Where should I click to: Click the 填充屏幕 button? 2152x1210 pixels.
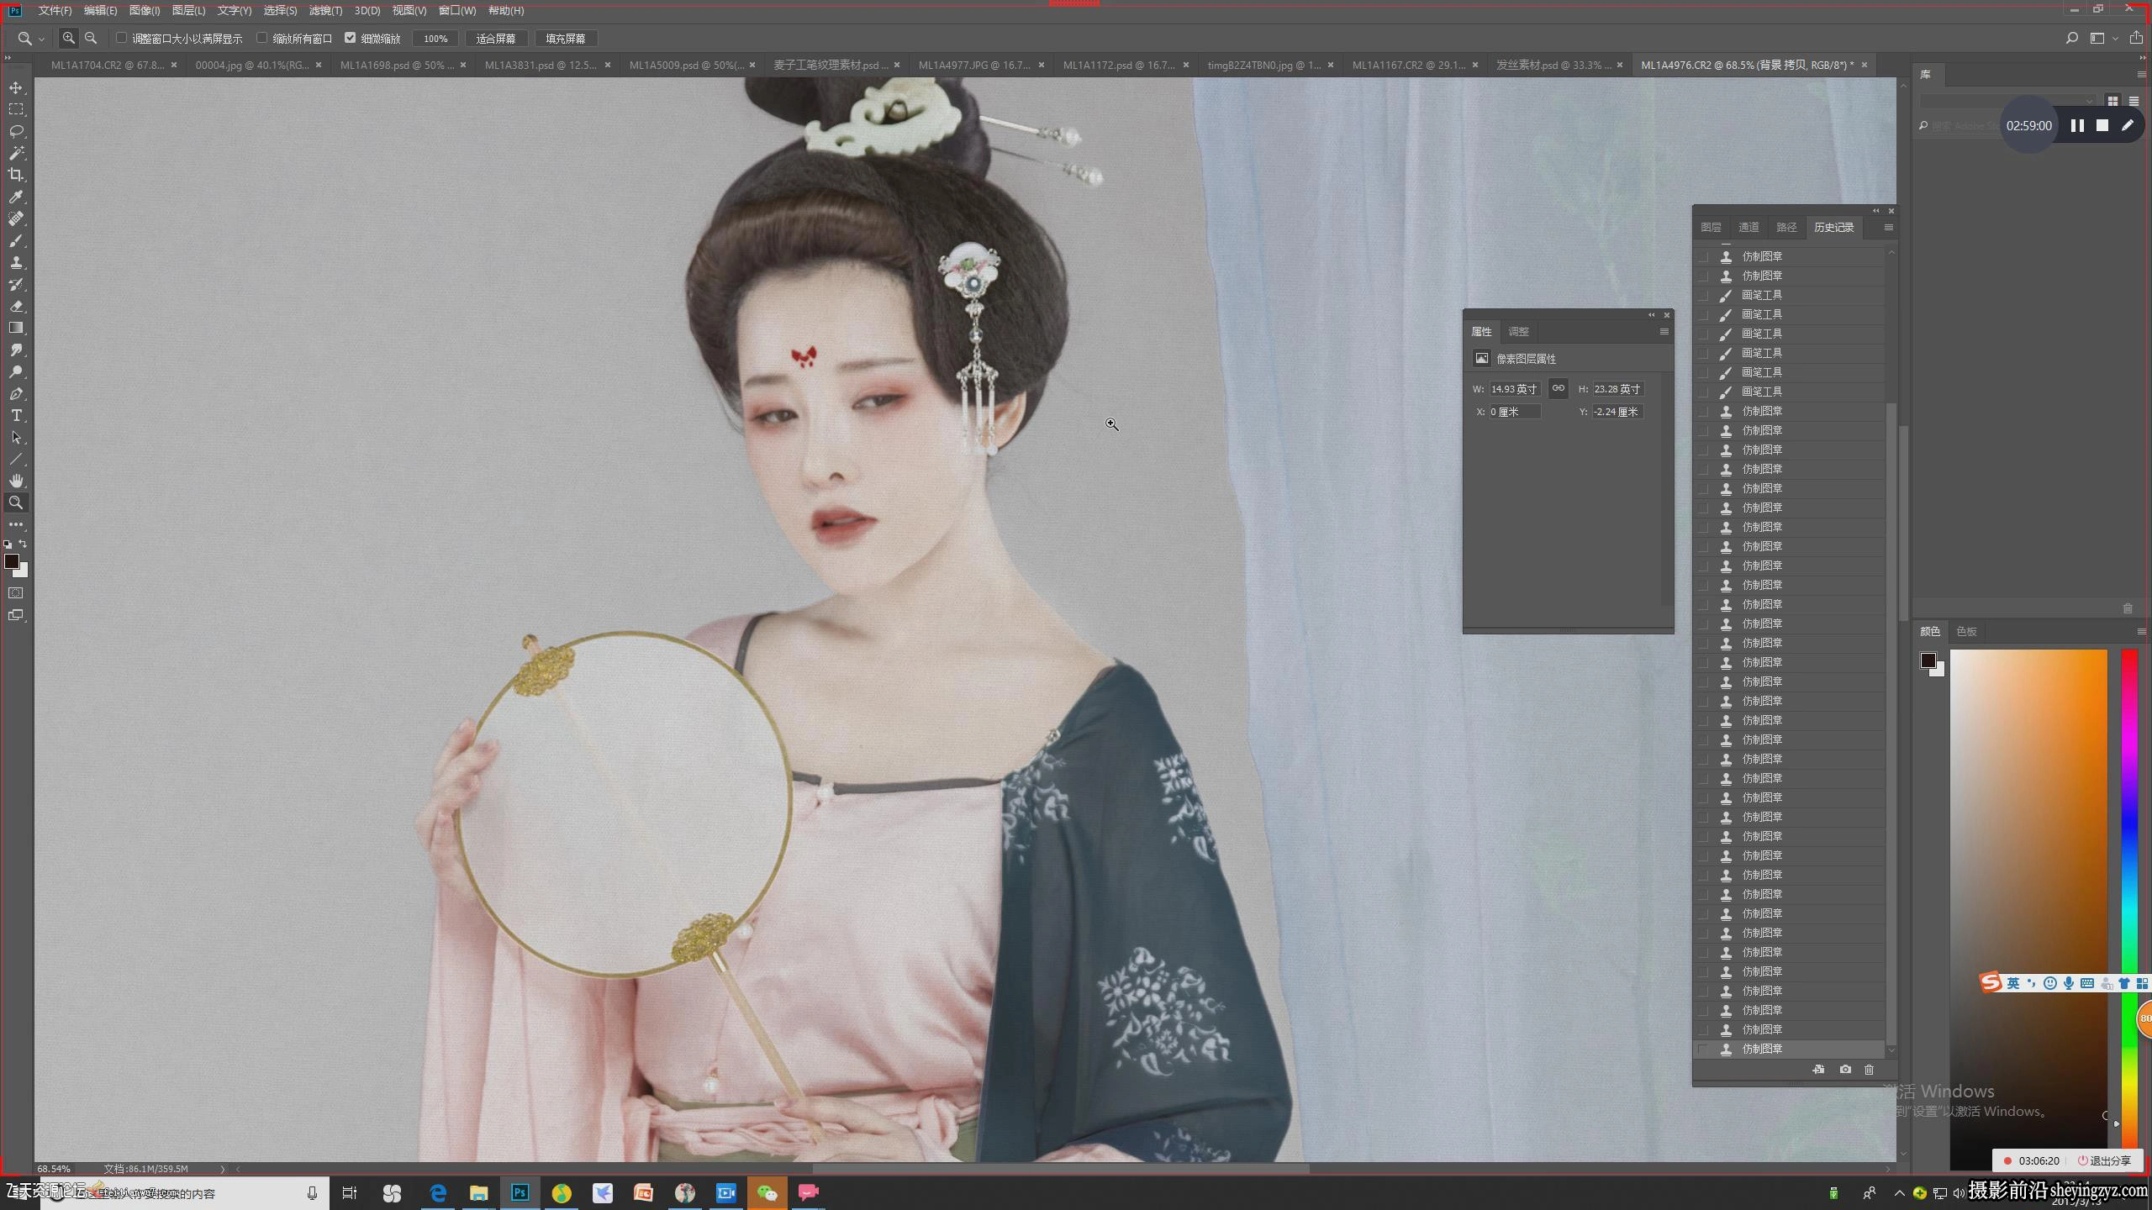[x=566, y=39]
